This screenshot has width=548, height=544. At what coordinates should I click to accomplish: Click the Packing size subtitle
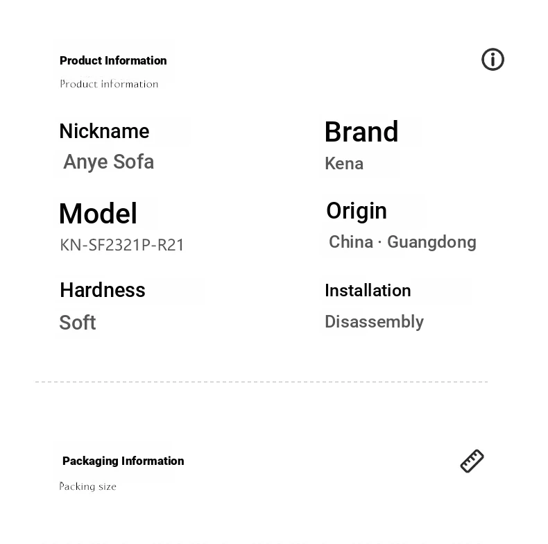click(x=87, y=486)
